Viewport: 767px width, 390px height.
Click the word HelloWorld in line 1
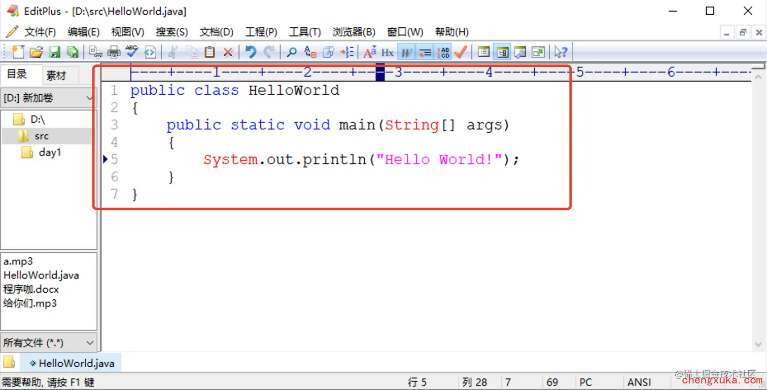[x=294, y=90]
